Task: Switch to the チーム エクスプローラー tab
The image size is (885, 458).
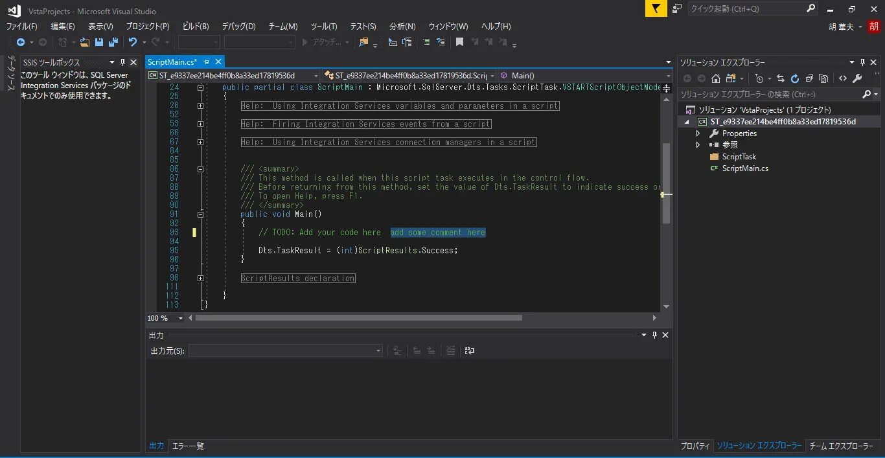Action: [841, 446]
